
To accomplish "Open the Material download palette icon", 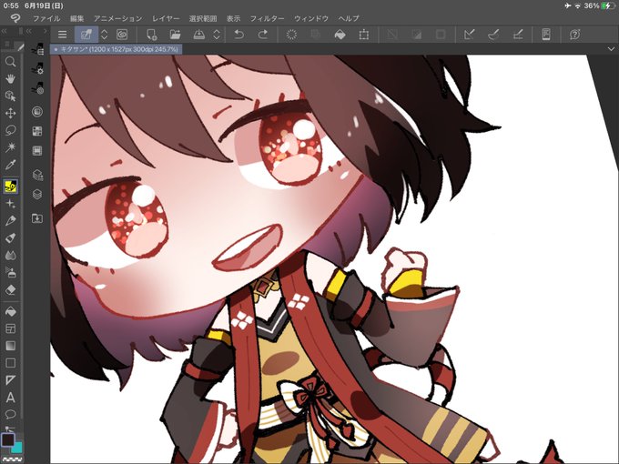I will (x=37, y=217).
